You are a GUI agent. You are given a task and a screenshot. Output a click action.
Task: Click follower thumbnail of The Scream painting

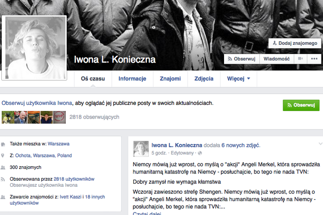click(x=34, y=117)
